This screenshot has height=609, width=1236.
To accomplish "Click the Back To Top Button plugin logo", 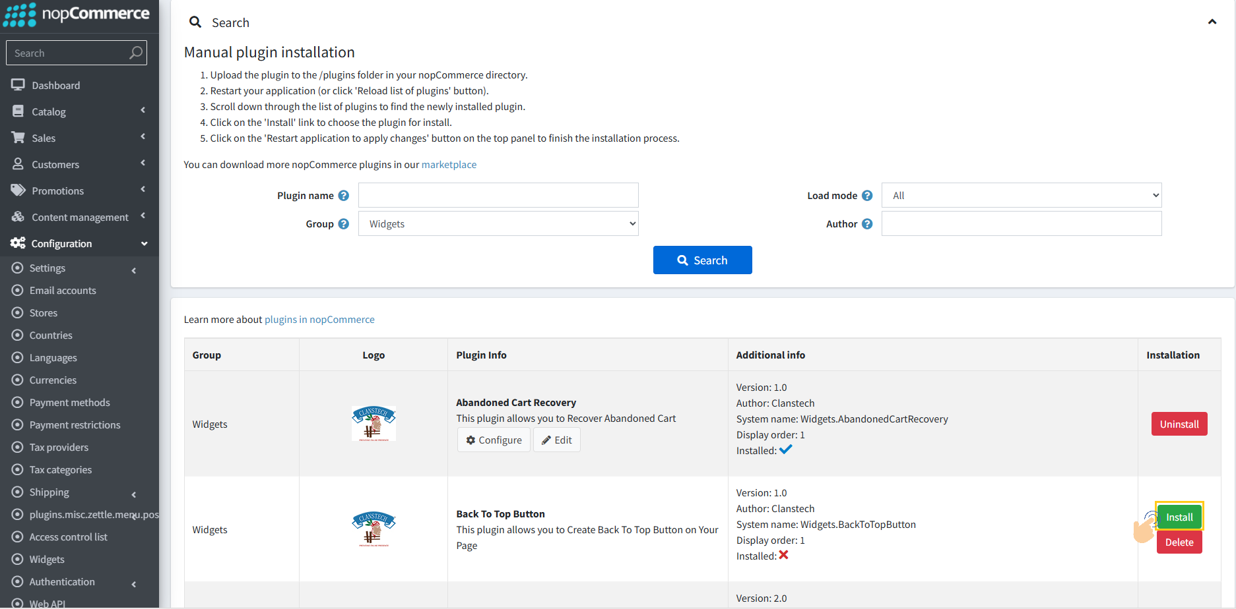I will 374,529.
